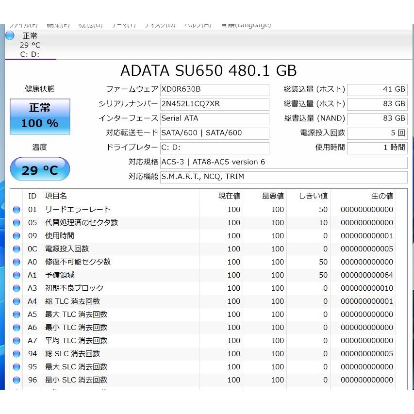Click the 電源投入回数 value 5 回

tap(377, 133)
